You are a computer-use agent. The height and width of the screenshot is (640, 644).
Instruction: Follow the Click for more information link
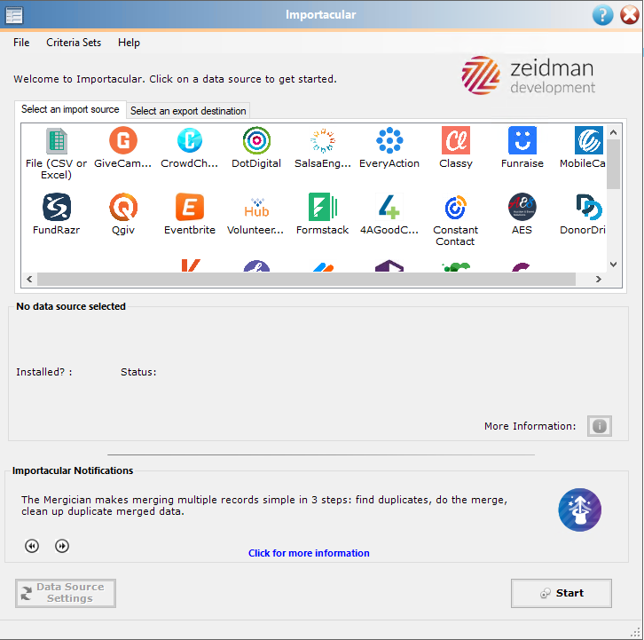point(309,553)
